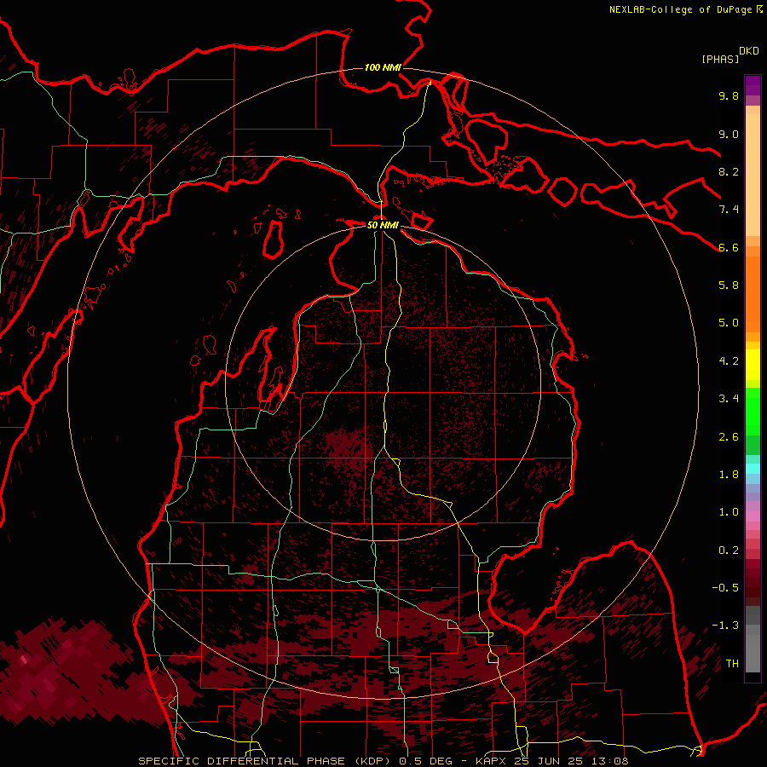767x767 pixels.
Task: Click the yellow color bar segment
Action: tap(753, 365)
